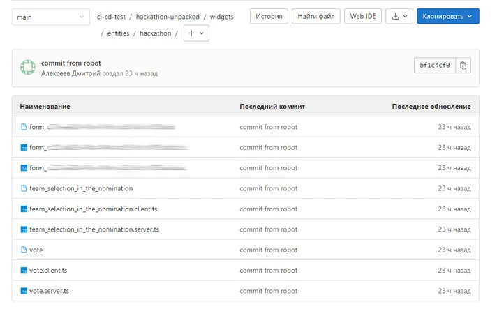Image resolution: width=497 pixels, height=318 pixels.
Task: Open the Клонировать clone dropdown
Action: 447,17
